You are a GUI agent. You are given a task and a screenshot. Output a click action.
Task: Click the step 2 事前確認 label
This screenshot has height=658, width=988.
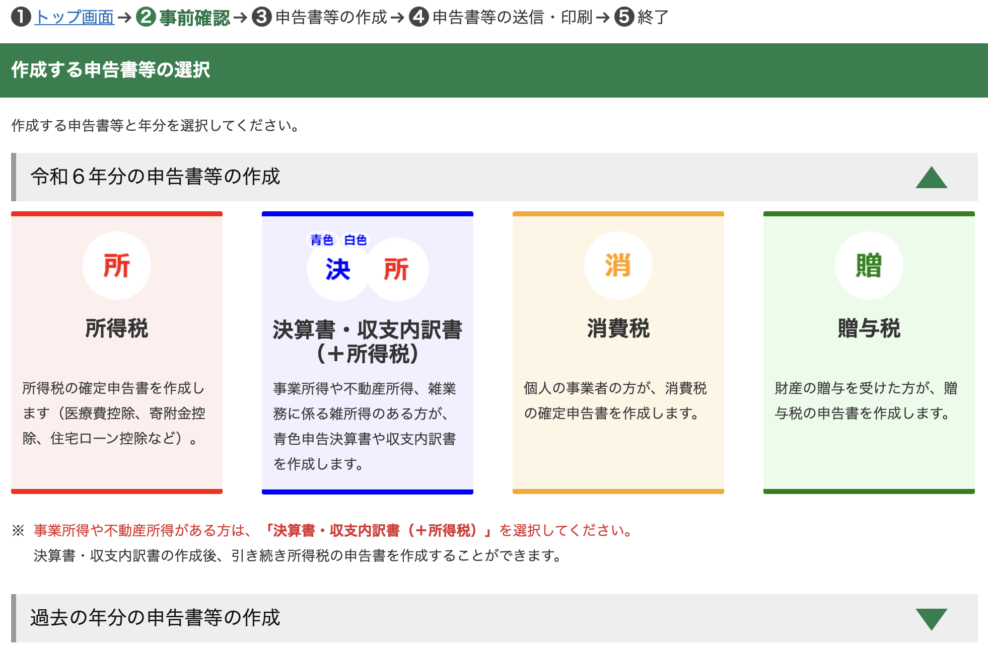(195, 18)
